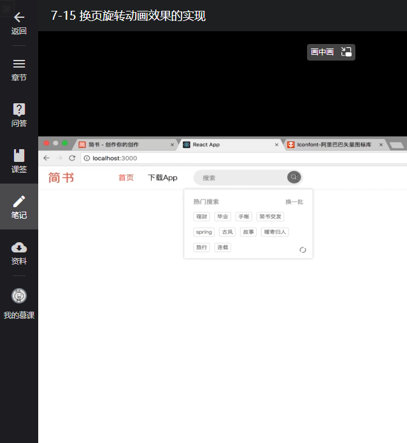
Task: Click the browser forward arrow
Action: tap(59, 158)
